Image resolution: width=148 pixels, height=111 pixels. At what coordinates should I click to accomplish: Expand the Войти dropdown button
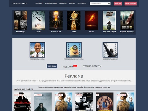[118, 4]
